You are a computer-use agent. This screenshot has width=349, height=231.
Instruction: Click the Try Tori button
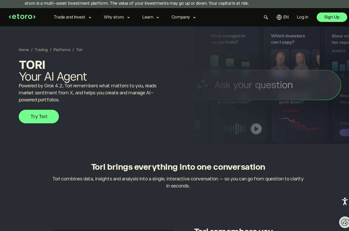39,117
